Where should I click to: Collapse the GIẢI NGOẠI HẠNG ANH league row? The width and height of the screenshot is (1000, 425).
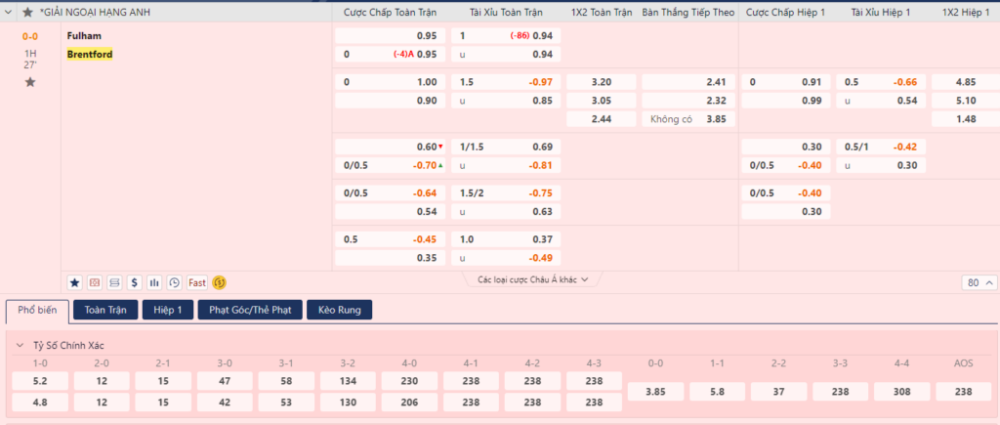pyautogui.click(x=10, y=12)
